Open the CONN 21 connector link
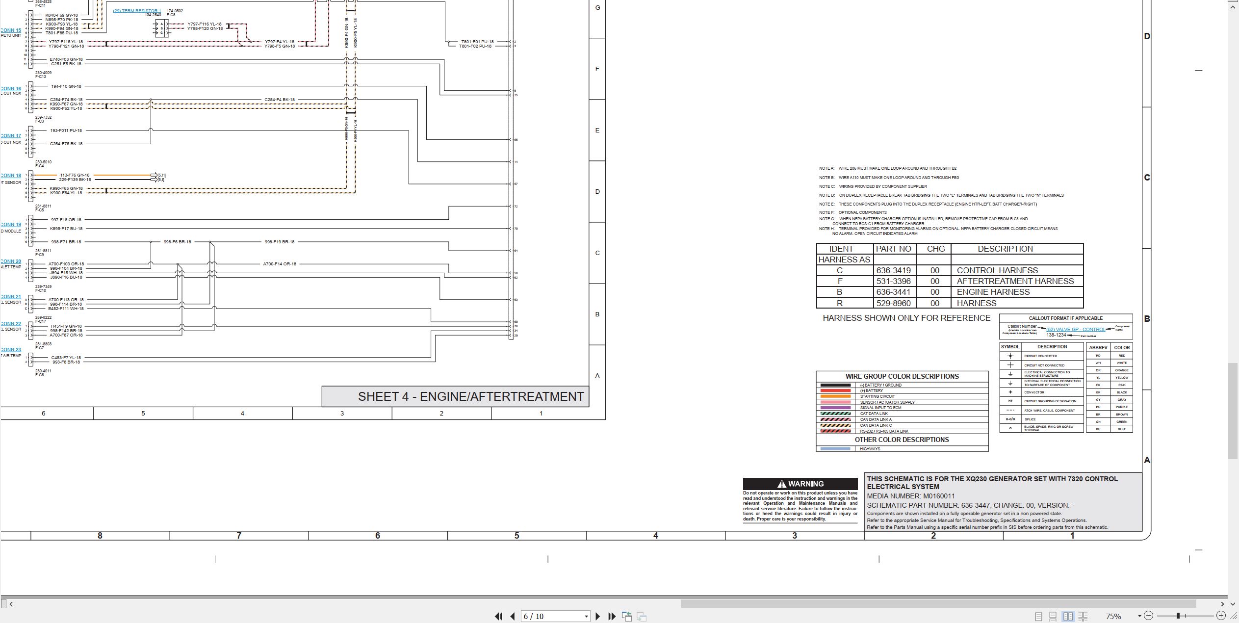The image size is (1239, 623). coord(11,297)
